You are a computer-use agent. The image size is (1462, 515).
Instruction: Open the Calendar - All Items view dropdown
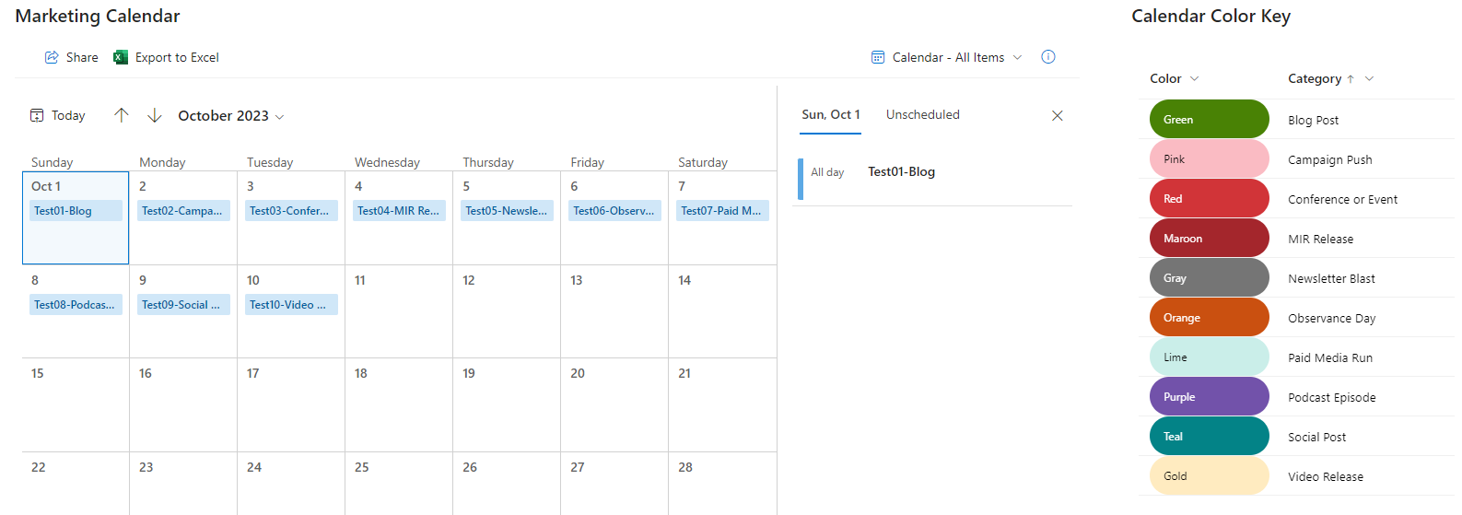pyautogui.click(x=1017, y=57)
